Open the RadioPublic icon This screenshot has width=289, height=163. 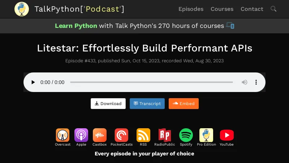point(164,135)
